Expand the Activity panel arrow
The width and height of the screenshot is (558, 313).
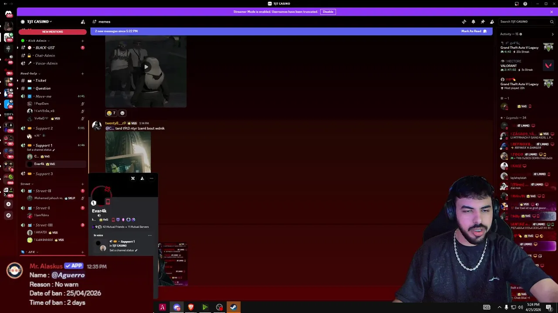[553, 34]
